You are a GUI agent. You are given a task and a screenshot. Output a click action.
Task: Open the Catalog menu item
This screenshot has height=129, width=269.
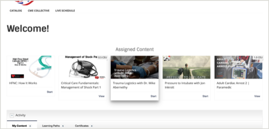pos(16,11)
